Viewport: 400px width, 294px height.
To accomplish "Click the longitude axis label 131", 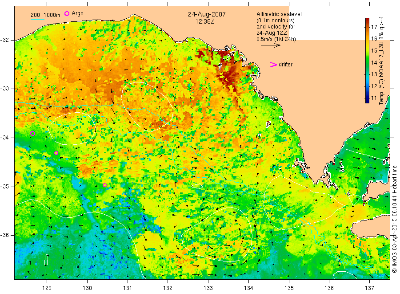I will click(x=128, y=288).
